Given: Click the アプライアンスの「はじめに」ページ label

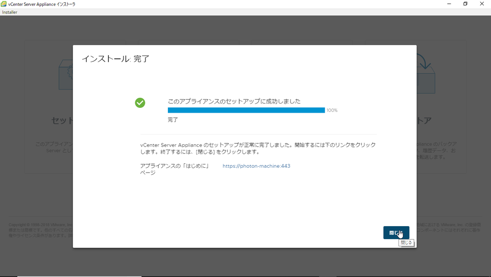Looking at the screenshot, I should [x=166, y=169].
